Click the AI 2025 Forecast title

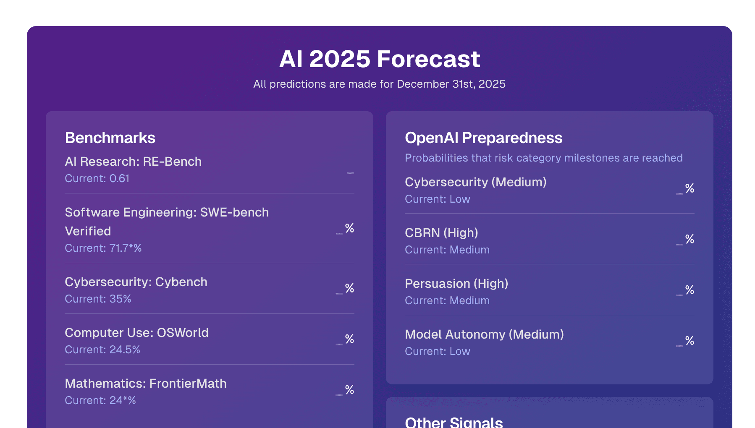pyautogui.click(x=380, y=59)
